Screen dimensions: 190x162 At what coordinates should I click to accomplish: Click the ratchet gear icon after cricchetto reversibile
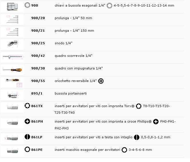pos(101,81)
